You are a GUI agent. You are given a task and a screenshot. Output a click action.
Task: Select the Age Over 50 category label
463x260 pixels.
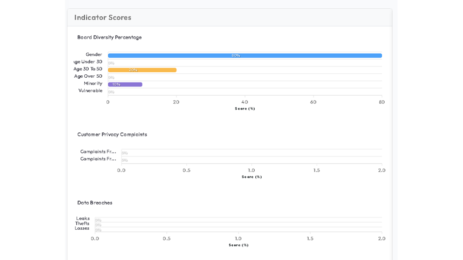point(88,76)
